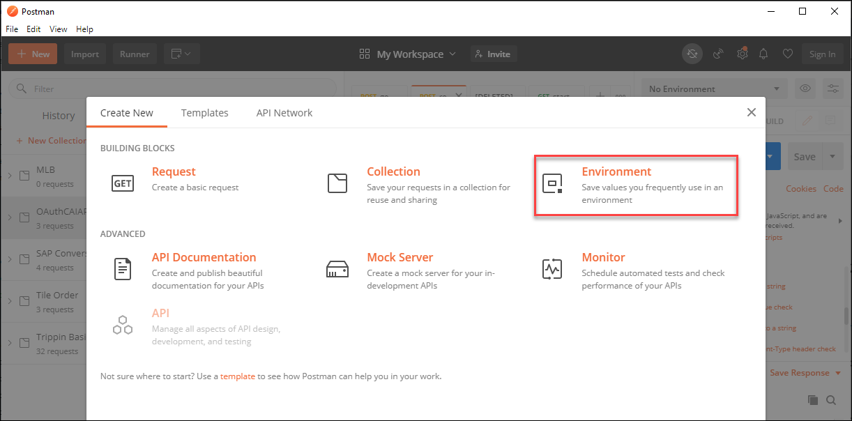Screen dimensions: 852x421
Task: Click the search icon in response pane
Action: (831, 400)
